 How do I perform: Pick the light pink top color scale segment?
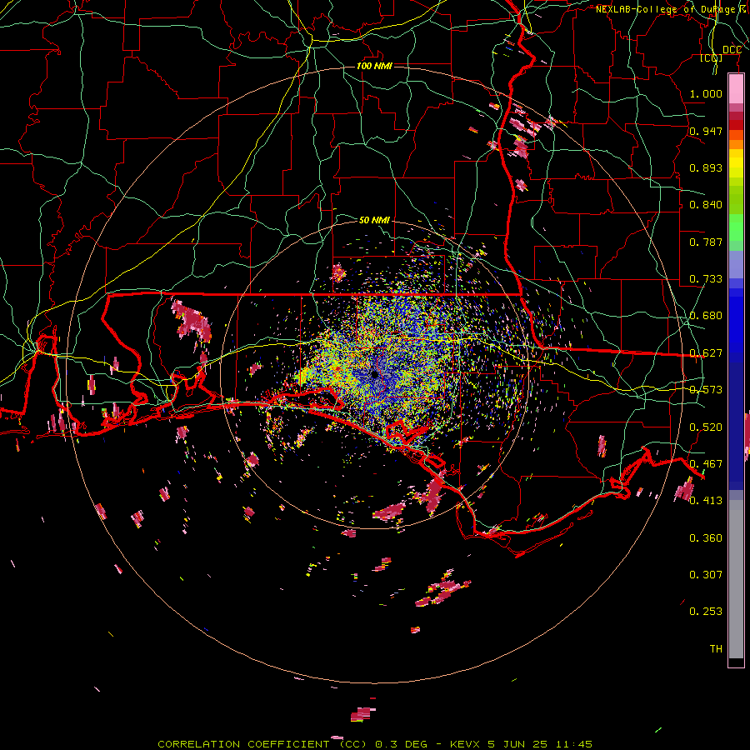pos(736,89)
